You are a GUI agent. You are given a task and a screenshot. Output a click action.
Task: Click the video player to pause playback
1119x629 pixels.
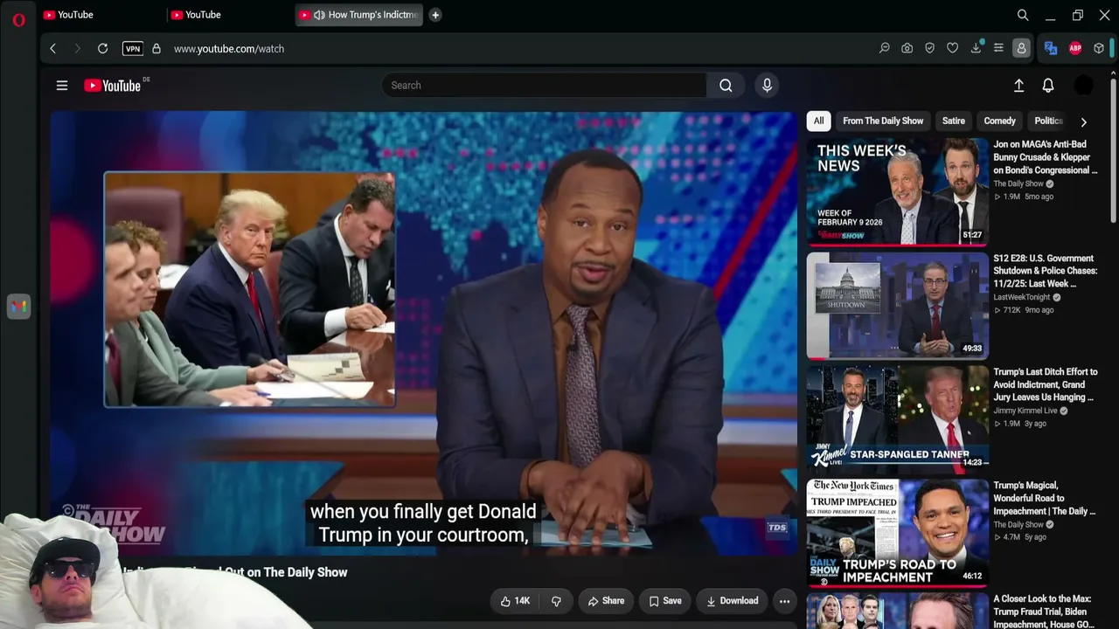point(424,333)
